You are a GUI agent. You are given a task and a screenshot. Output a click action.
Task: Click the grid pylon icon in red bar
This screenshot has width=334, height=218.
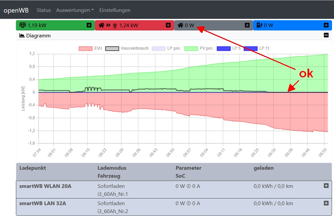pos(114,26)
